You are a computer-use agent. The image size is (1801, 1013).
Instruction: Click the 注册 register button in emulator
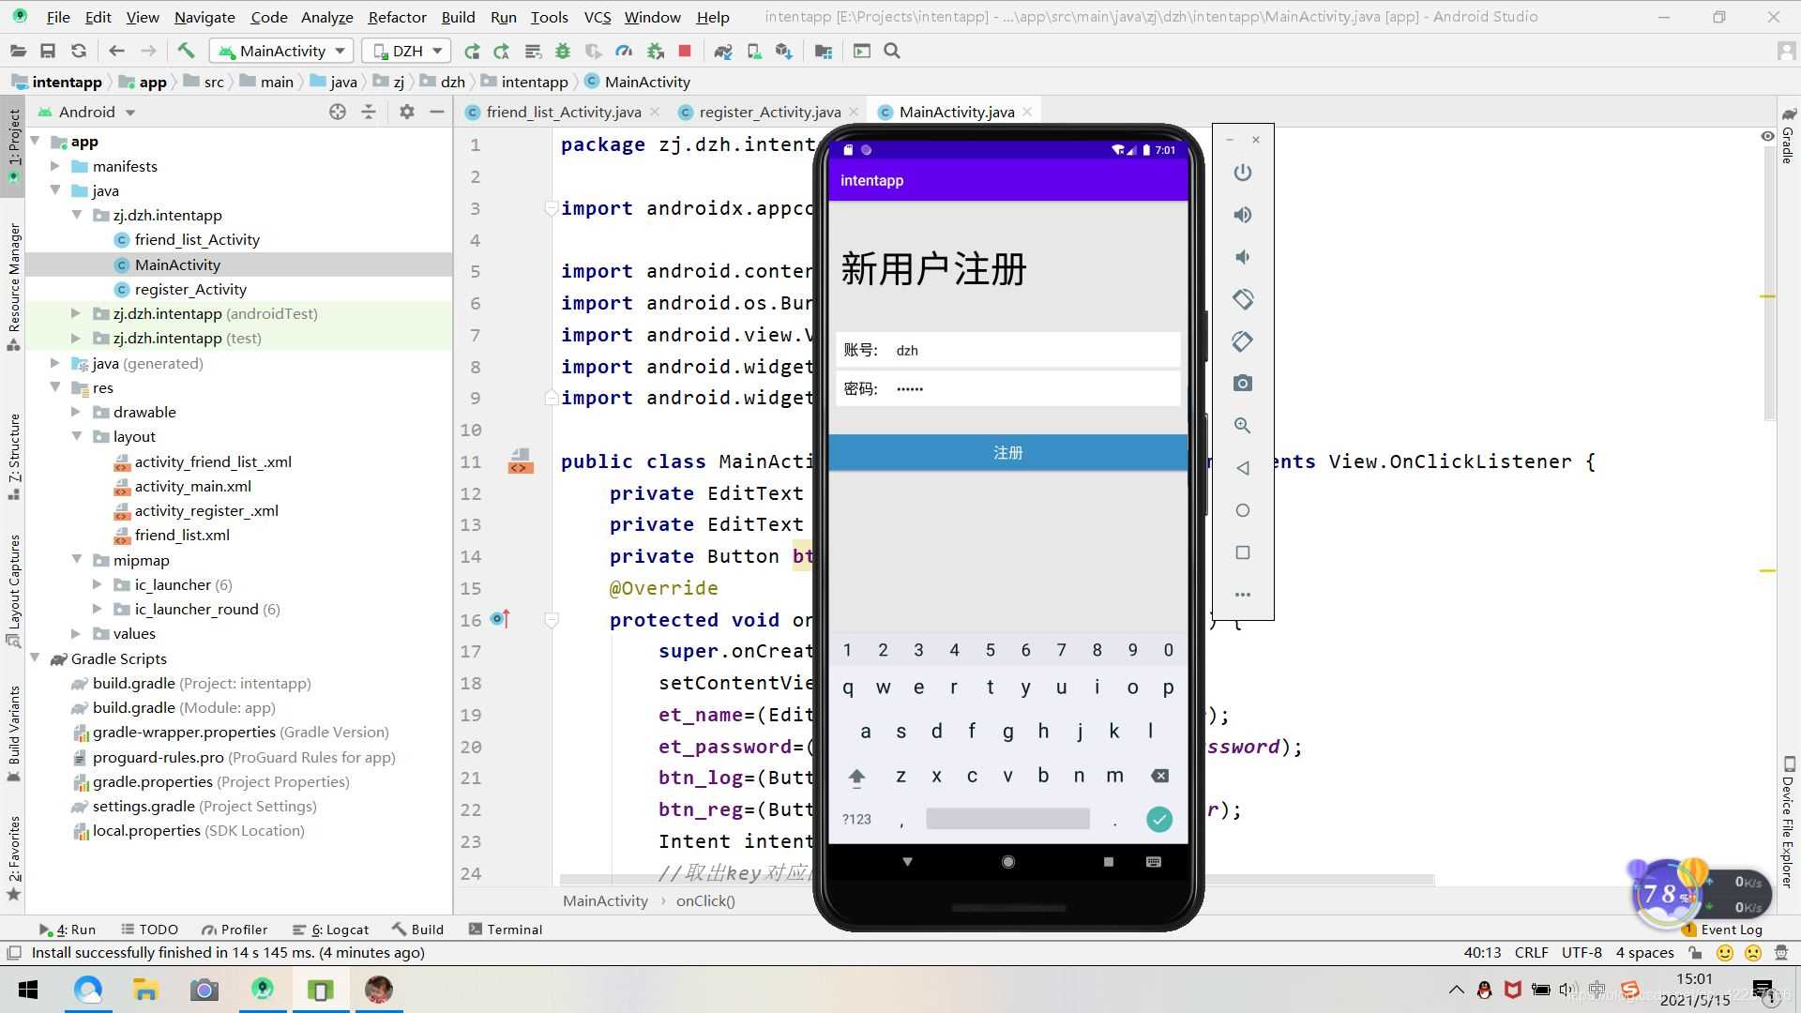click(1008, 453)
